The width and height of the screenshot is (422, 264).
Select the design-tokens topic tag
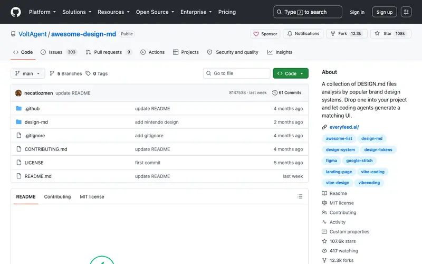pos(378,150)
